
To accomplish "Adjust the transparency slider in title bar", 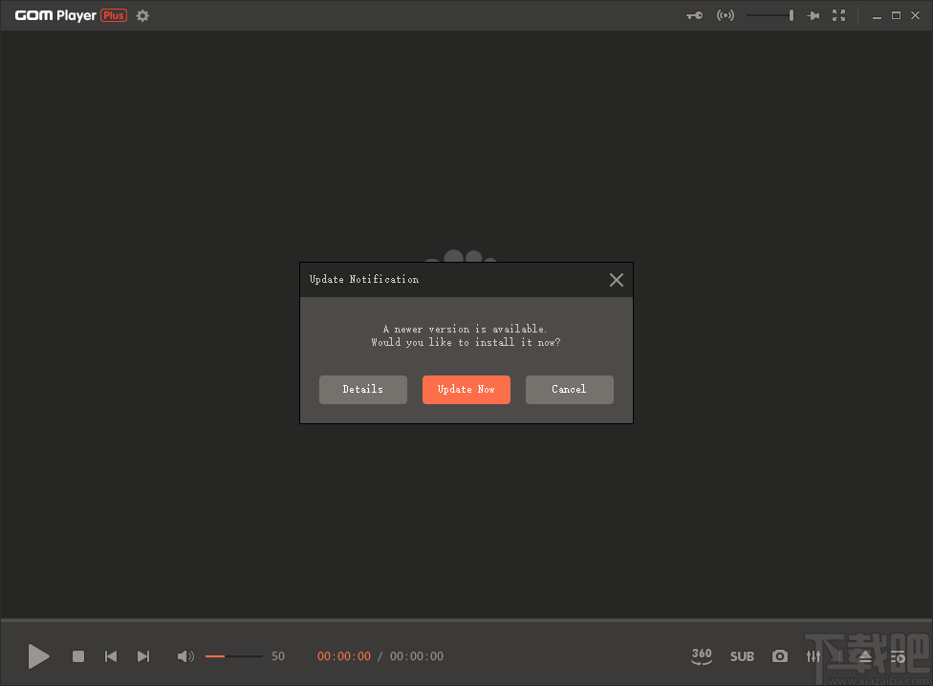I will click(770, 15).
